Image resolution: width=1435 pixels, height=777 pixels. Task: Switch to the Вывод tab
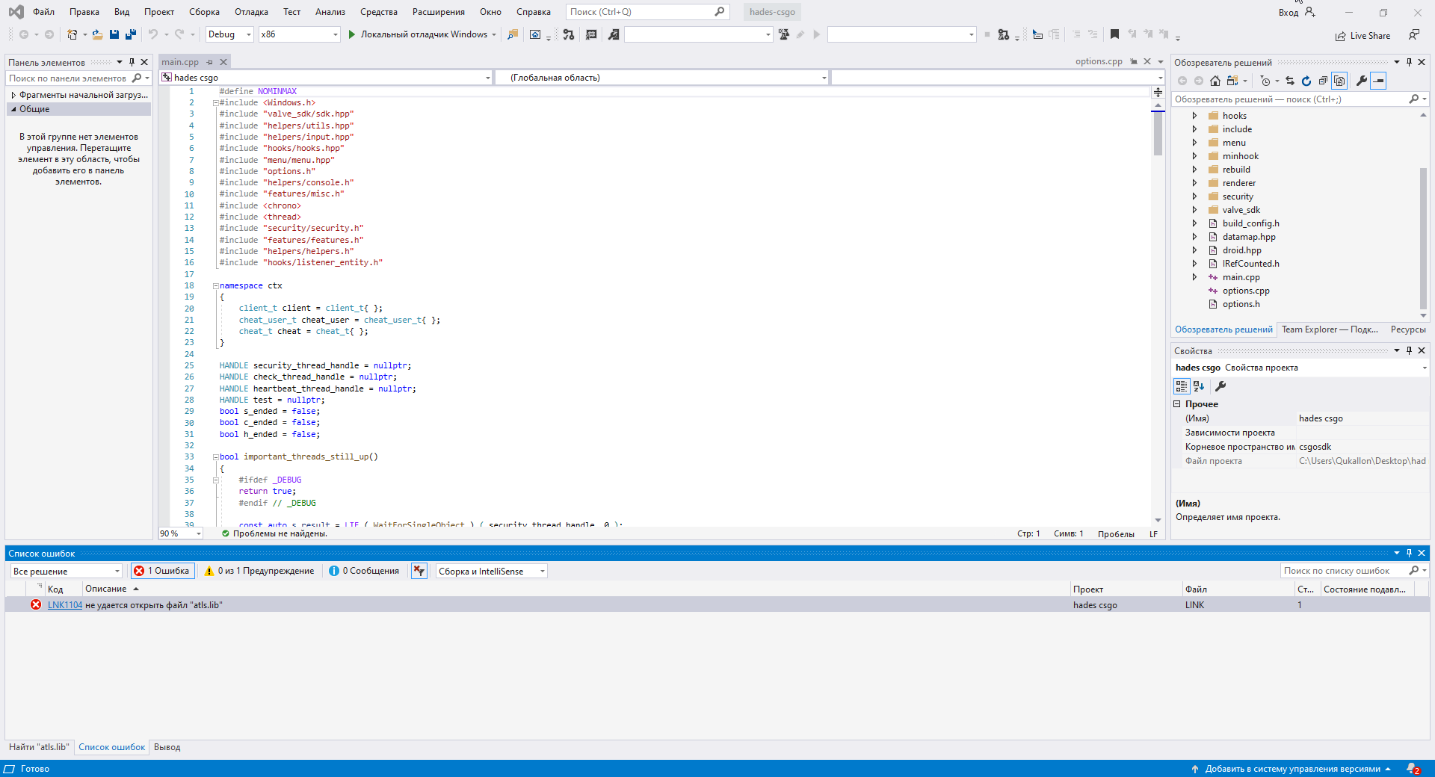(x=167, y=747)
